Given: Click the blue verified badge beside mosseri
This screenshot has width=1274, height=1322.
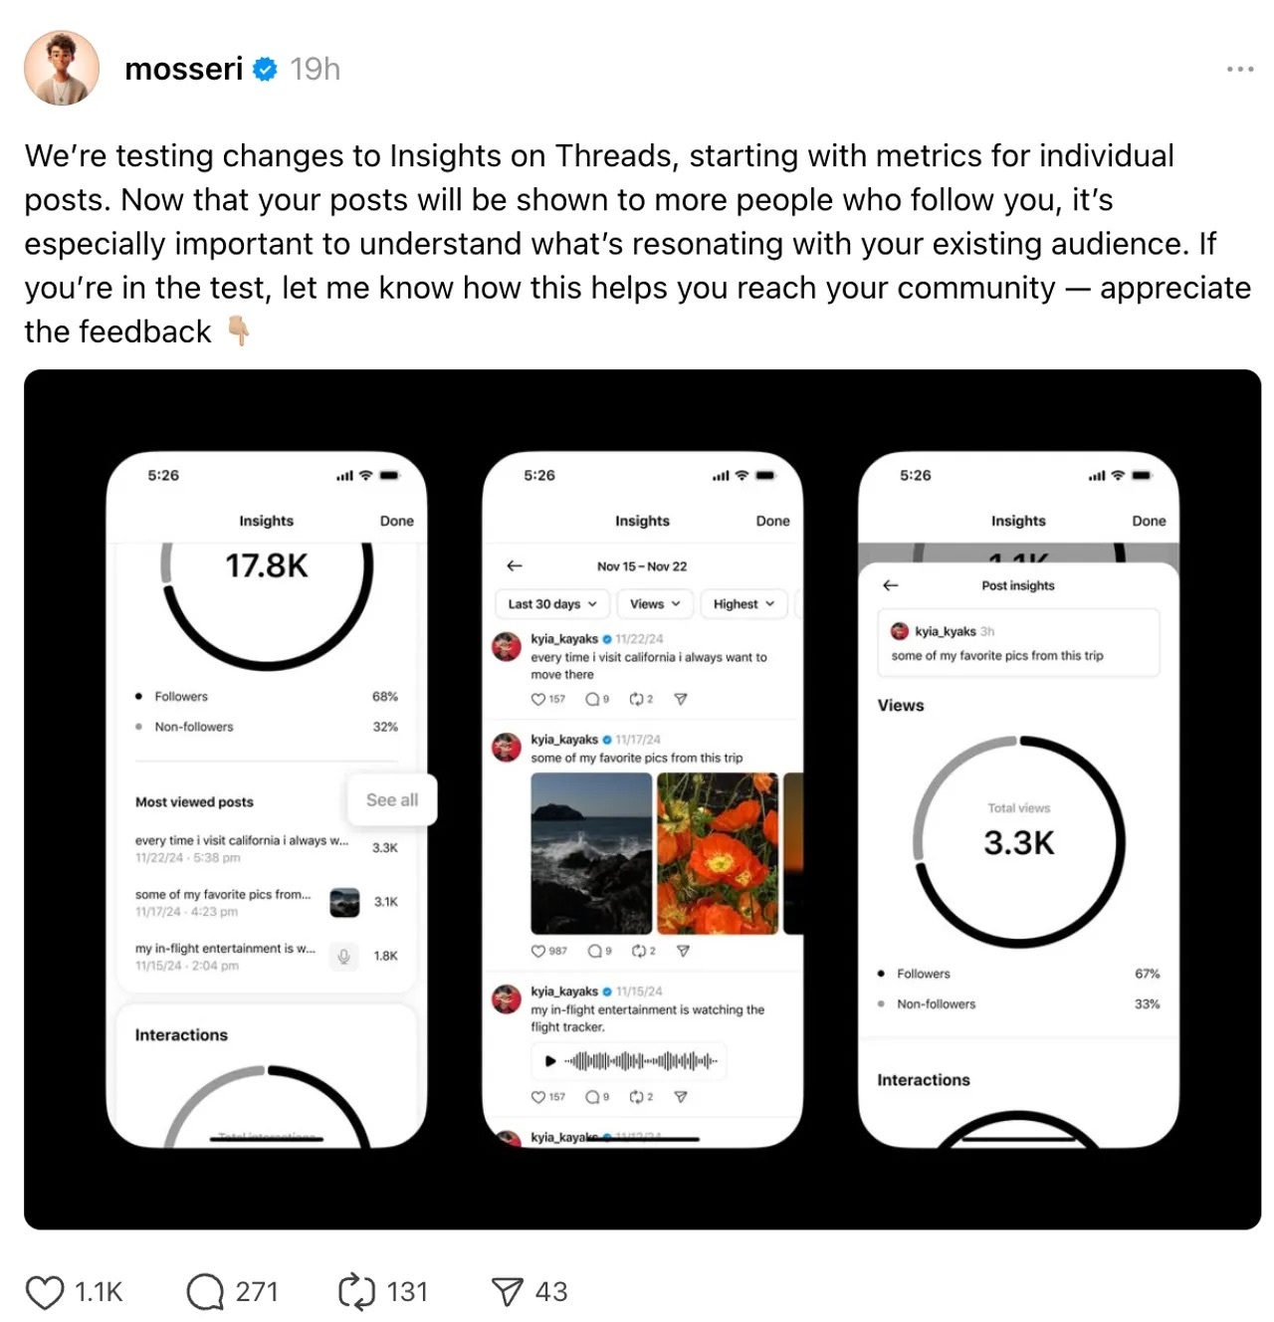Looking at the screenshot, I should [x=265, y=69].
